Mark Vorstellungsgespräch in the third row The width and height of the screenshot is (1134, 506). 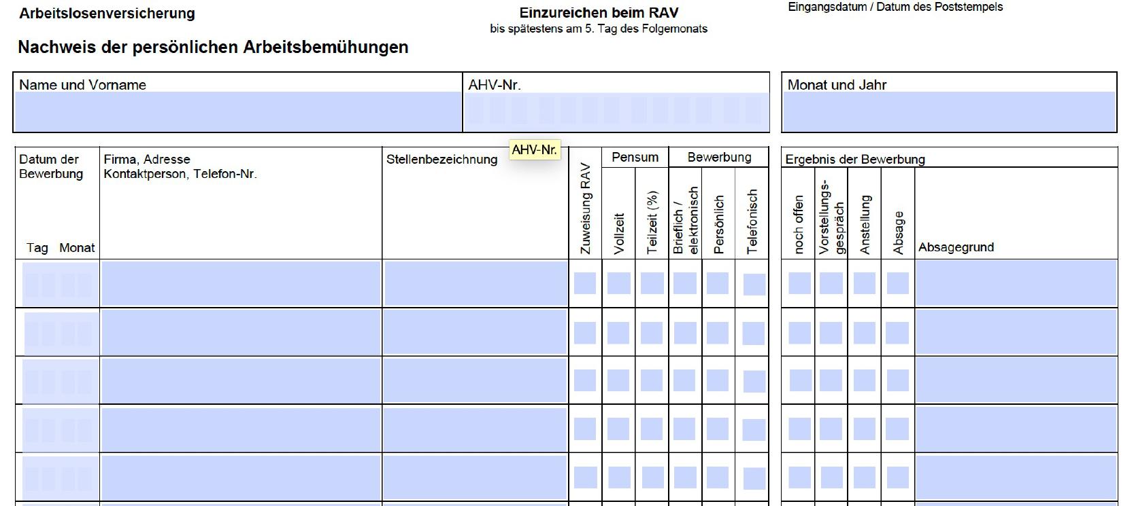click(x=831, y=380)
